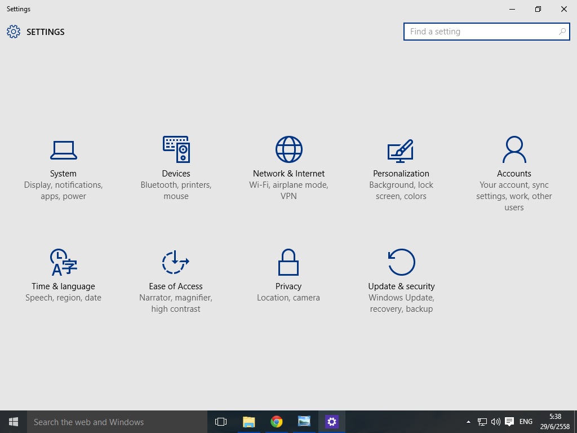Image resolution: width=577 pixels, height=433 pixels.
Task: Click the Ease of Access label text
Action: (x=176, y=286)
